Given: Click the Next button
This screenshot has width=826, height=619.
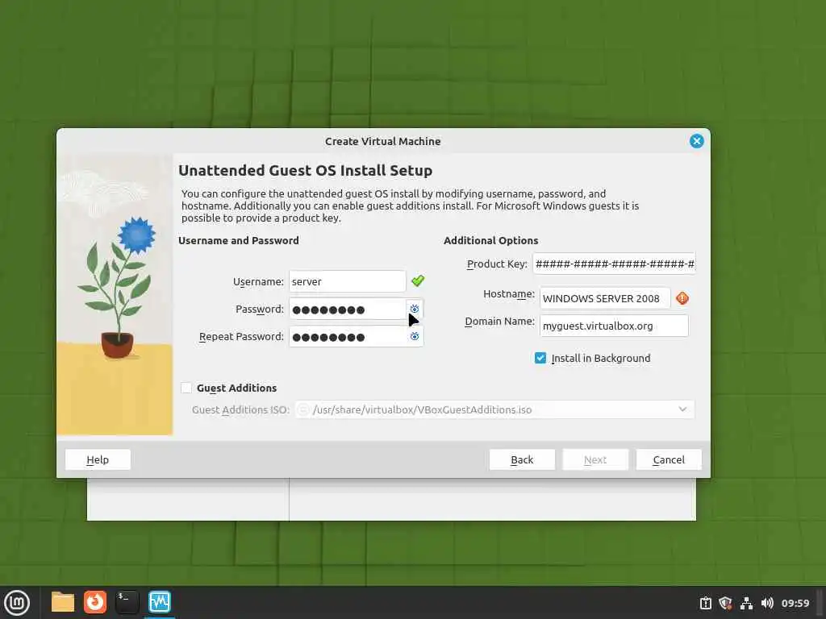Looking at the screenshot, I should [595, 459].
